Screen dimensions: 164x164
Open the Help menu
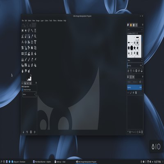point(65,20)
